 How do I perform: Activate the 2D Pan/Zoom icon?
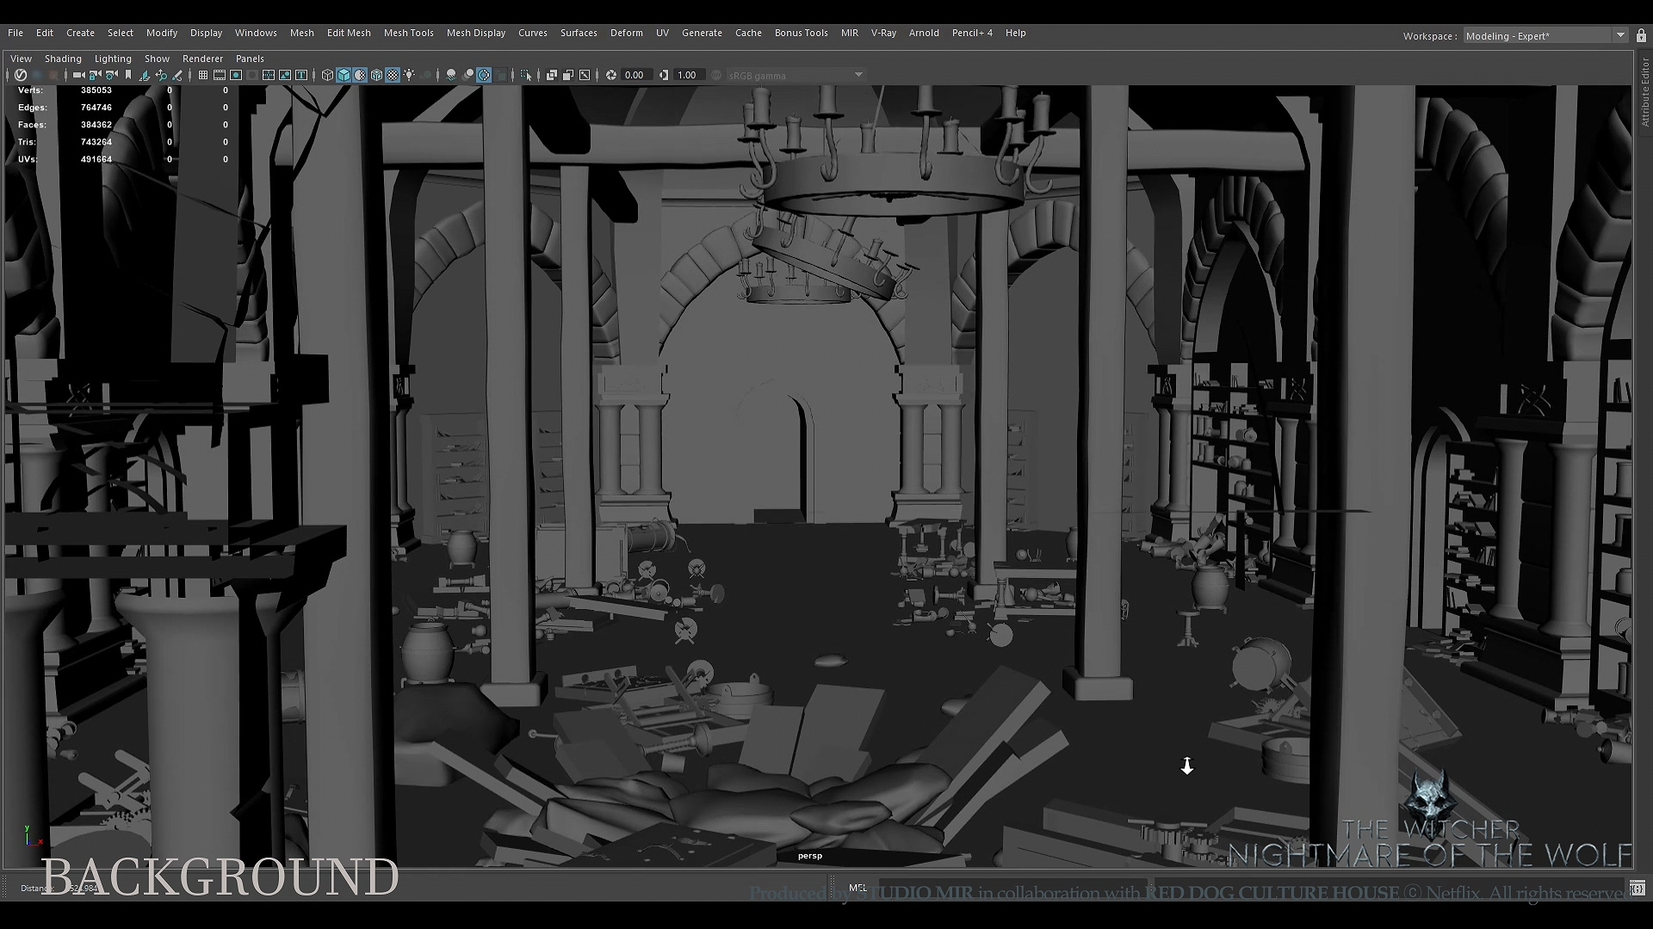(x=161, y=75)
